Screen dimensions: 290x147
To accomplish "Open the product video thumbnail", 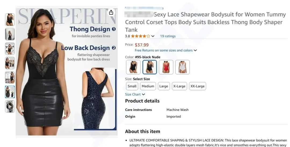I will pos(10,106).
